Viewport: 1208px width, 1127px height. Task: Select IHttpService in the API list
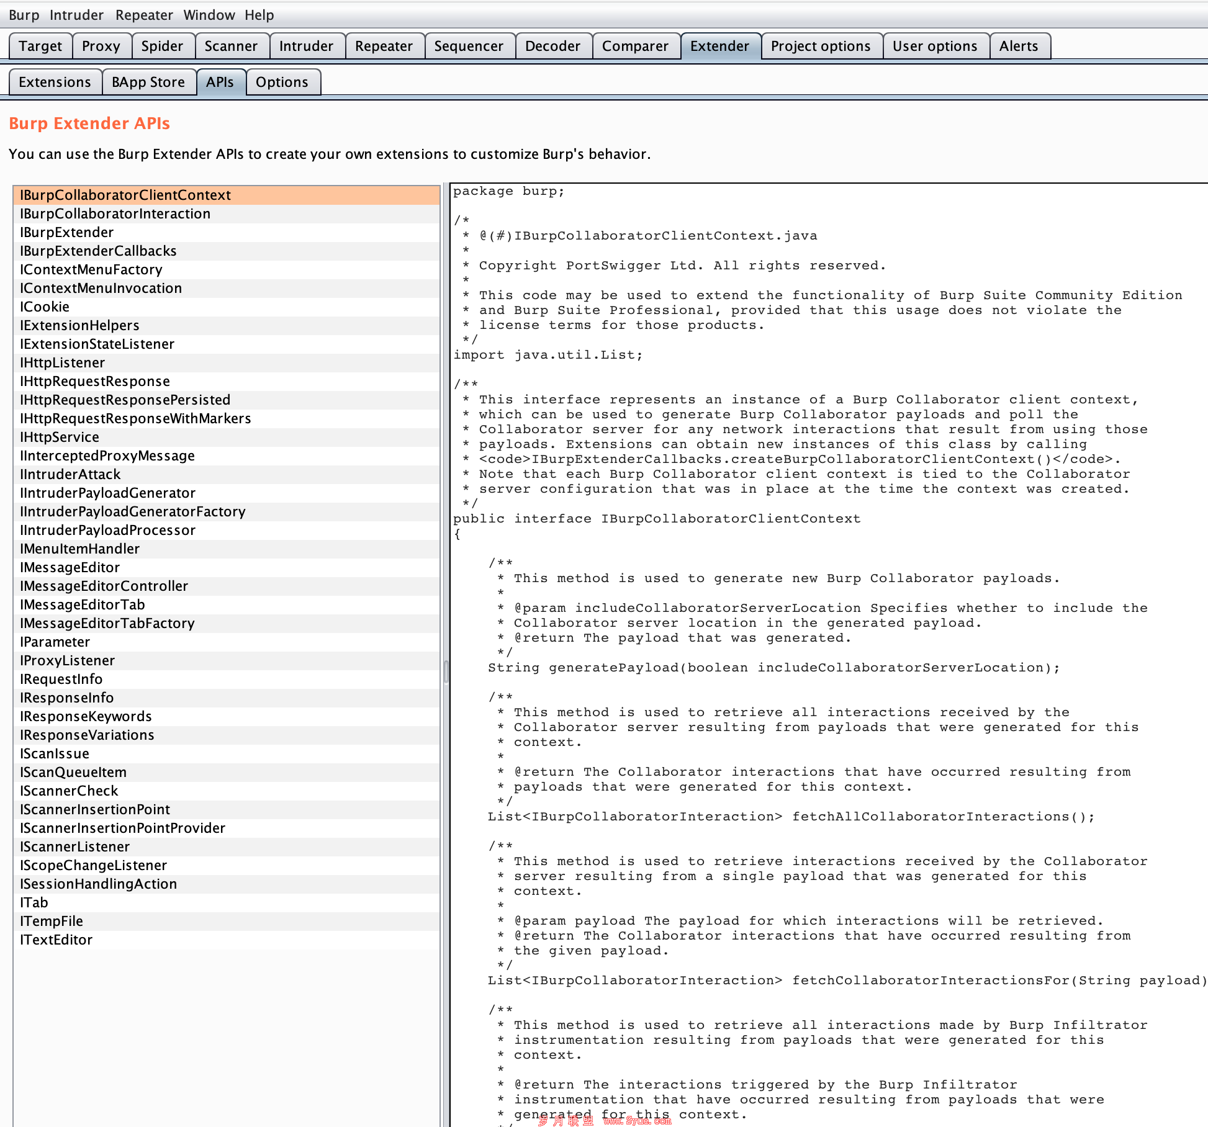coord(227,437)
